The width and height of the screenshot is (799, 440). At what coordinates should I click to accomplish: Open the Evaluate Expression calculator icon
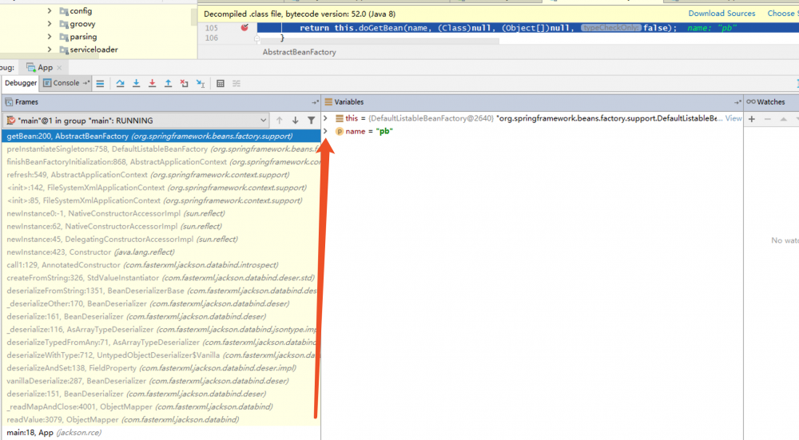point(221,84)
